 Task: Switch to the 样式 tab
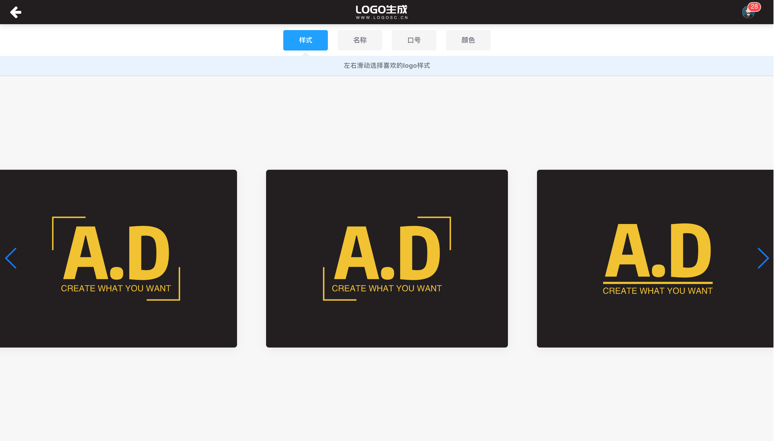tap(306, 40)
